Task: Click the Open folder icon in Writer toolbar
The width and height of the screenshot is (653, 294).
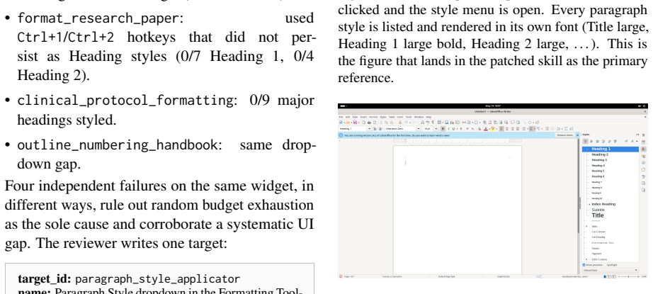Action: tap(348, 123)
